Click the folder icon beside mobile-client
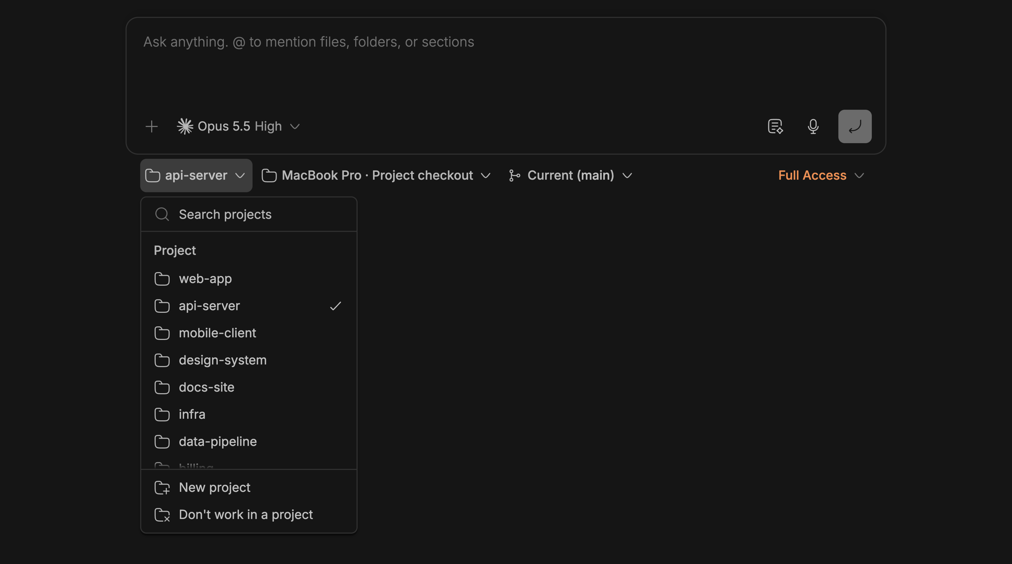Screen dimensions: 1012x564 tap(162, 333)
